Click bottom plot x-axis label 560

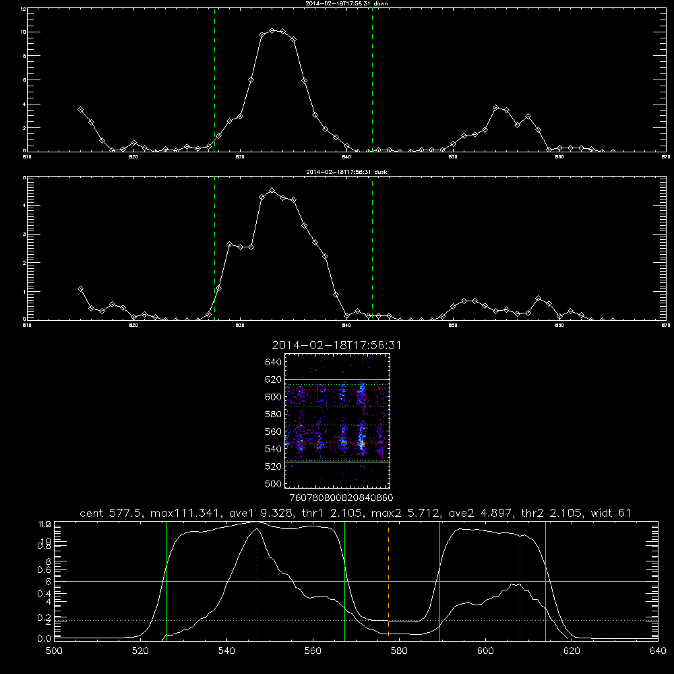[313, 651]
